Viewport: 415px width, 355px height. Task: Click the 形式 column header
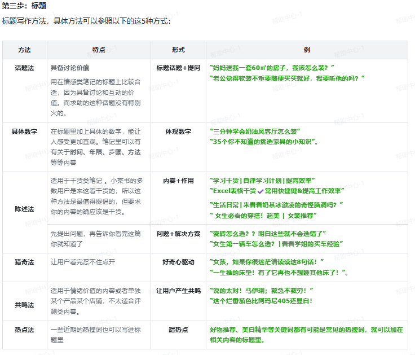pyautogui.click(x=178, y=50)
